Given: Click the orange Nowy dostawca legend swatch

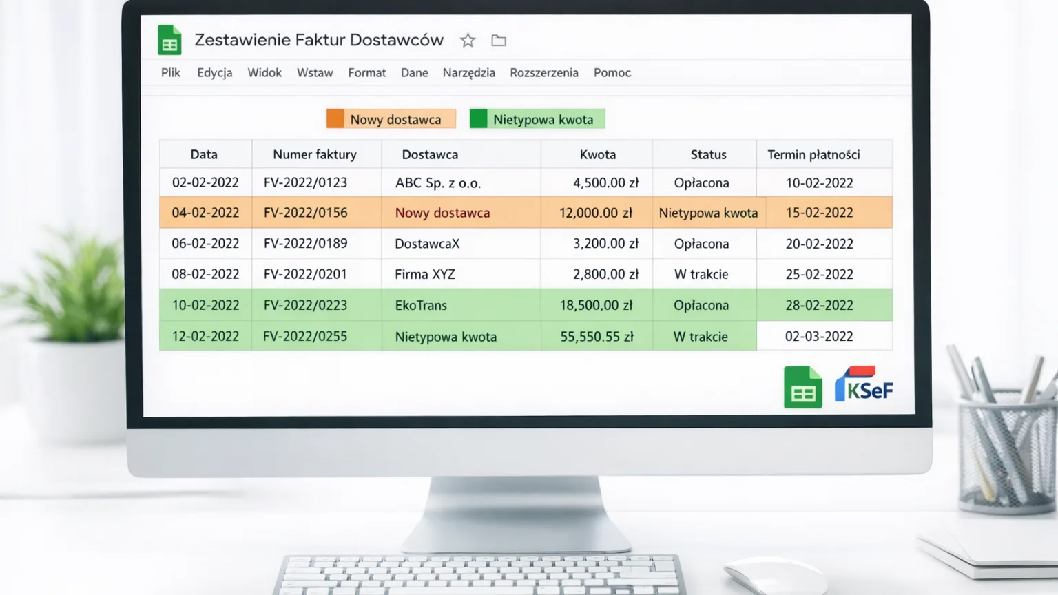Looking at the screenshot, I should (335, 118).
